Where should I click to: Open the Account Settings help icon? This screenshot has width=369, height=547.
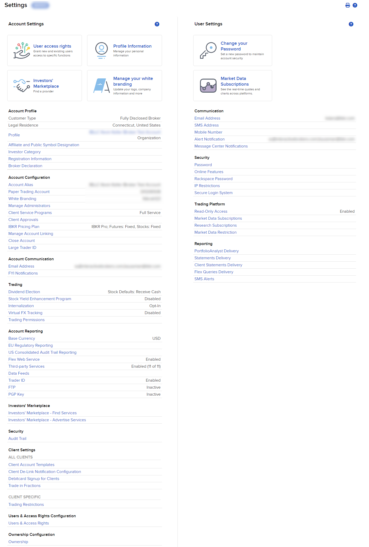157,24
